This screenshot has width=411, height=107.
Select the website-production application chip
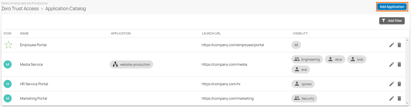[131, 64]
